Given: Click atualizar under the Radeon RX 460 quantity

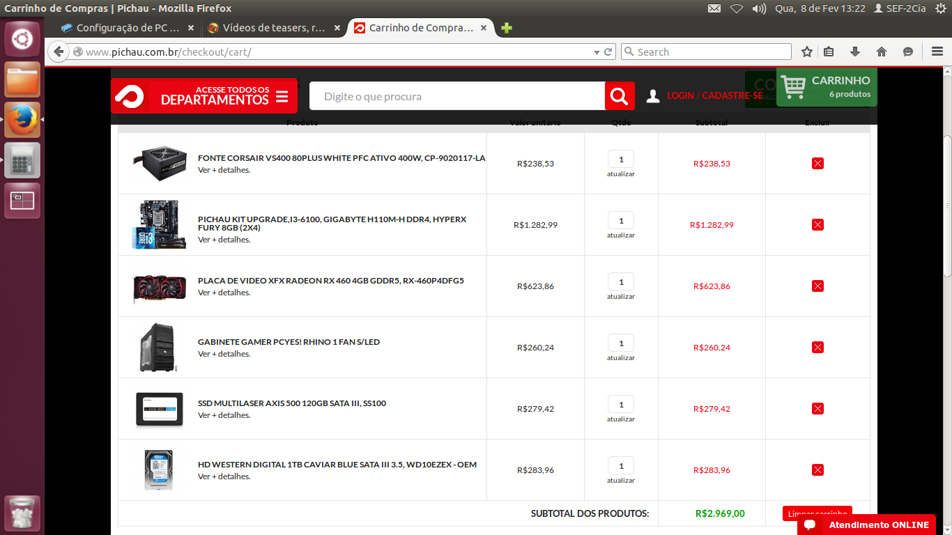Looking at the screenshot, I should pos(621,297).
